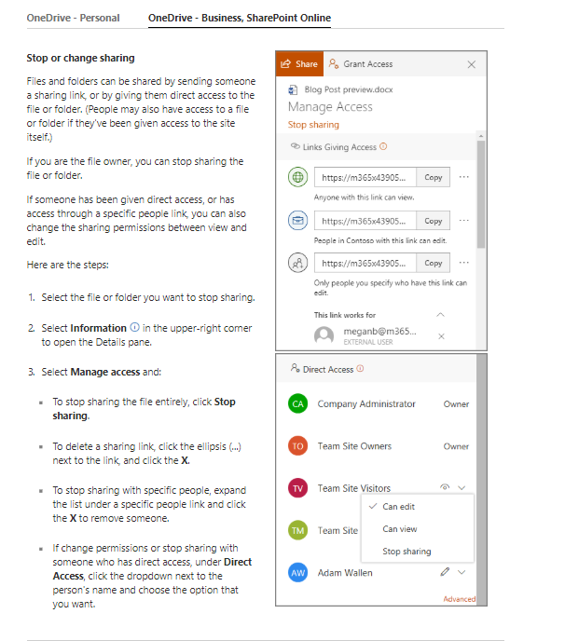Click the edit pencil icon for Adam Wallen
Image resolution: width=565 pixels, height=641 pixels.
[445, 571]
